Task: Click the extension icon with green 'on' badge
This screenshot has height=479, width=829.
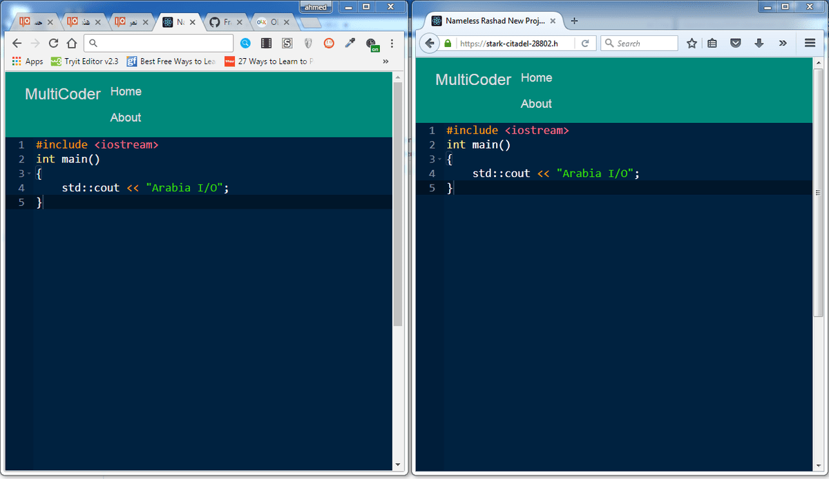Action: point(372,44)
